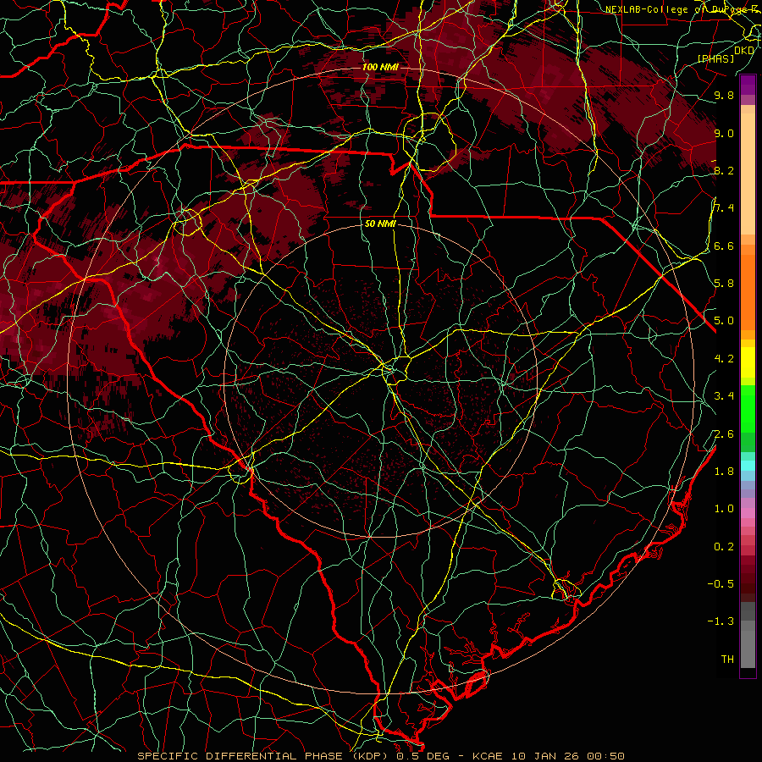The width and height of the screenshot is (762, 762).
Task: Click the 4.2 value on the color scale
Action: pyautogui.click(x=724, y=359)
